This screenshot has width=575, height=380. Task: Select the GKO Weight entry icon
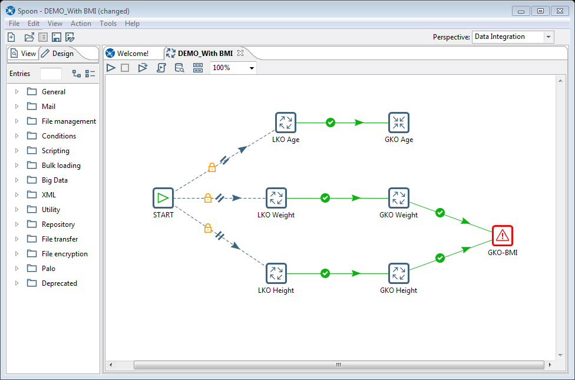(x=399, y=199)
